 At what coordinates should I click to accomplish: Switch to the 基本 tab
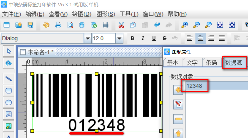click(173, 63)
